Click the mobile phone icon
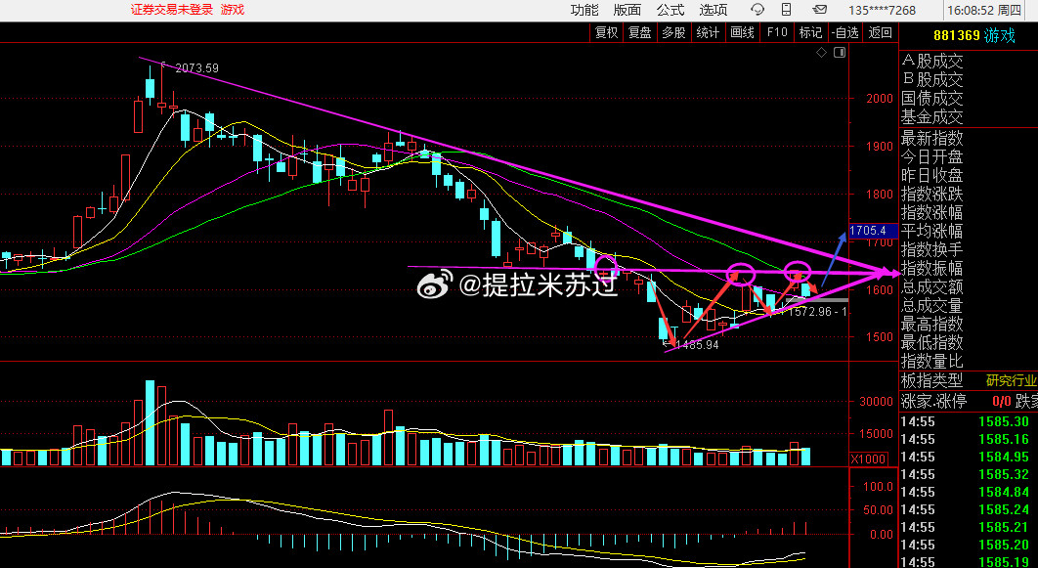The width and height of the screenshot is (1038, 568). (787, 10)
